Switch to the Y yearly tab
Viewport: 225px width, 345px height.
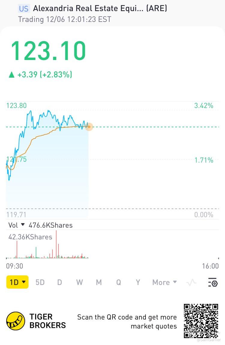[138, 282]
